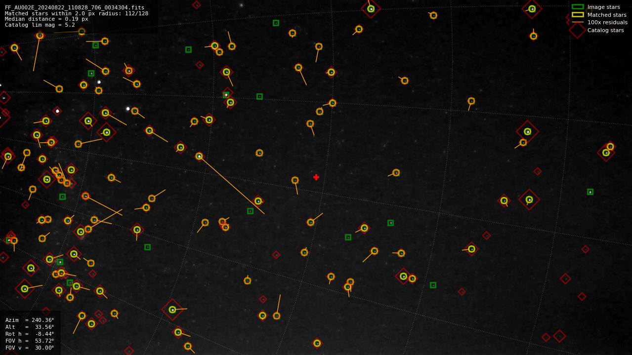Select the 'Matched stars' legend label
This screenshot has height=355, width=632.
(x=607, y=15)
